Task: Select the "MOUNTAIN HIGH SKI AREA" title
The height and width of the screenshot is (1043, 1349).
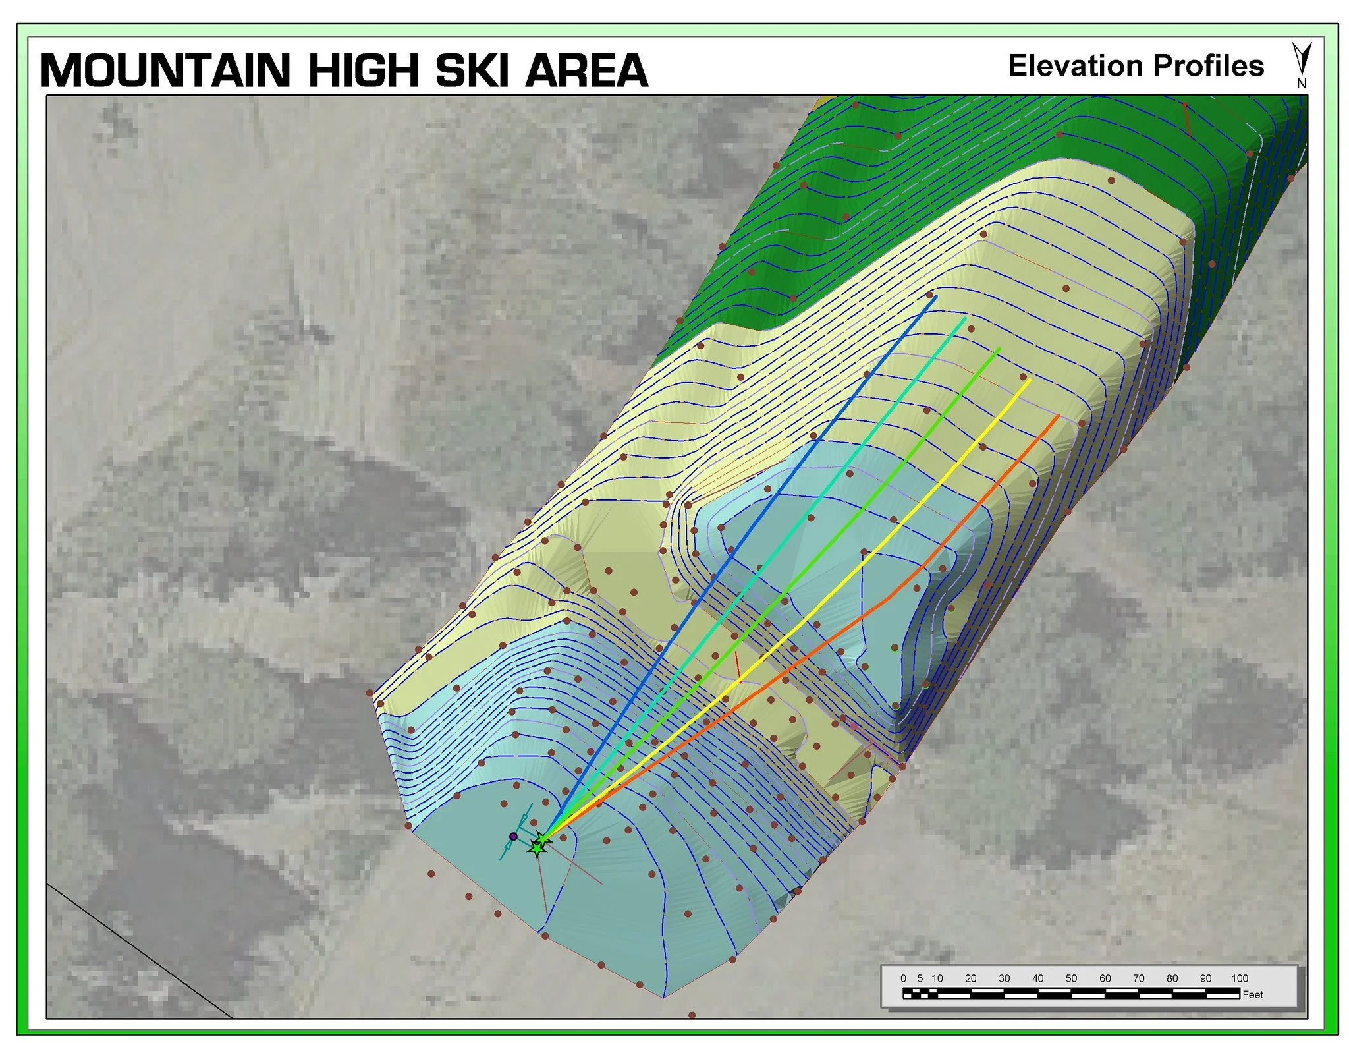Action: pos(344,70)
